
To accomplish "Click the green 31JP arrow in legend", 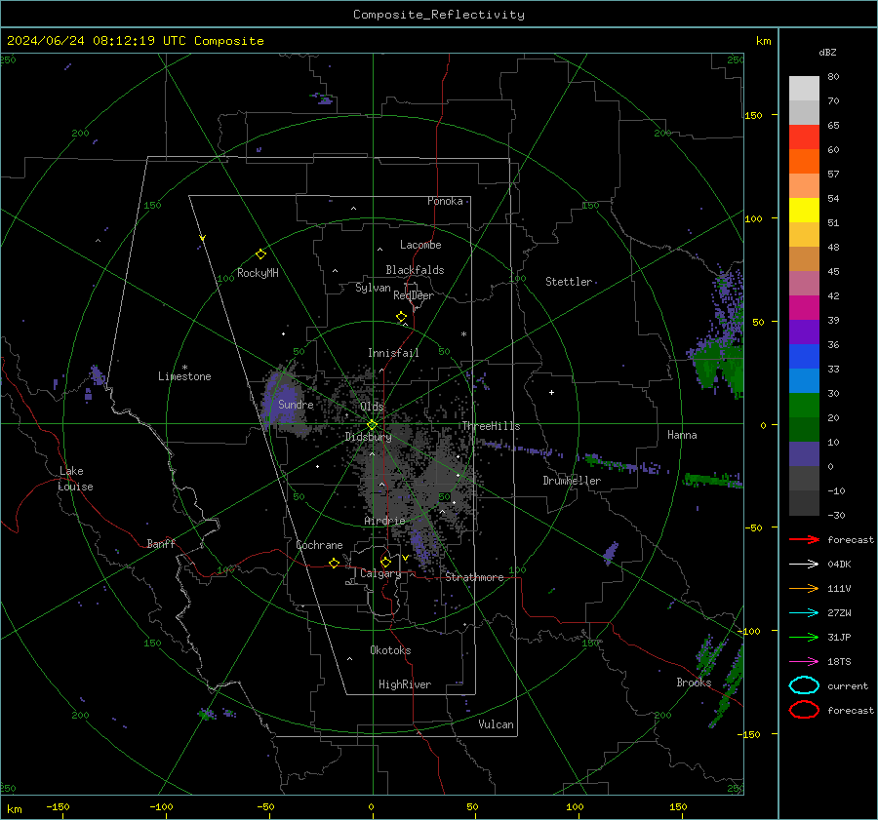I will point(804,637).
